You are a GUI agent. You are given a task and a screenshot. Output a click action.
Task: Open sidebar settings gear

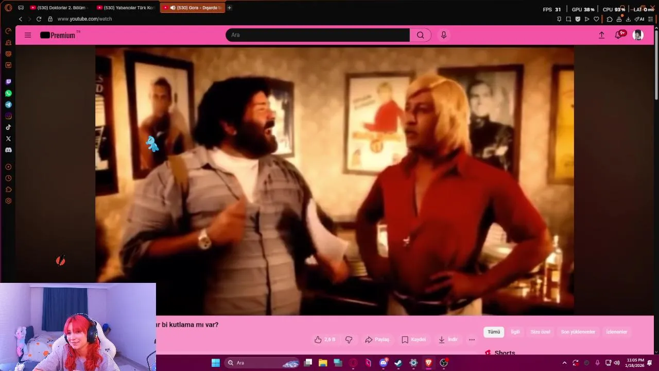8,201
